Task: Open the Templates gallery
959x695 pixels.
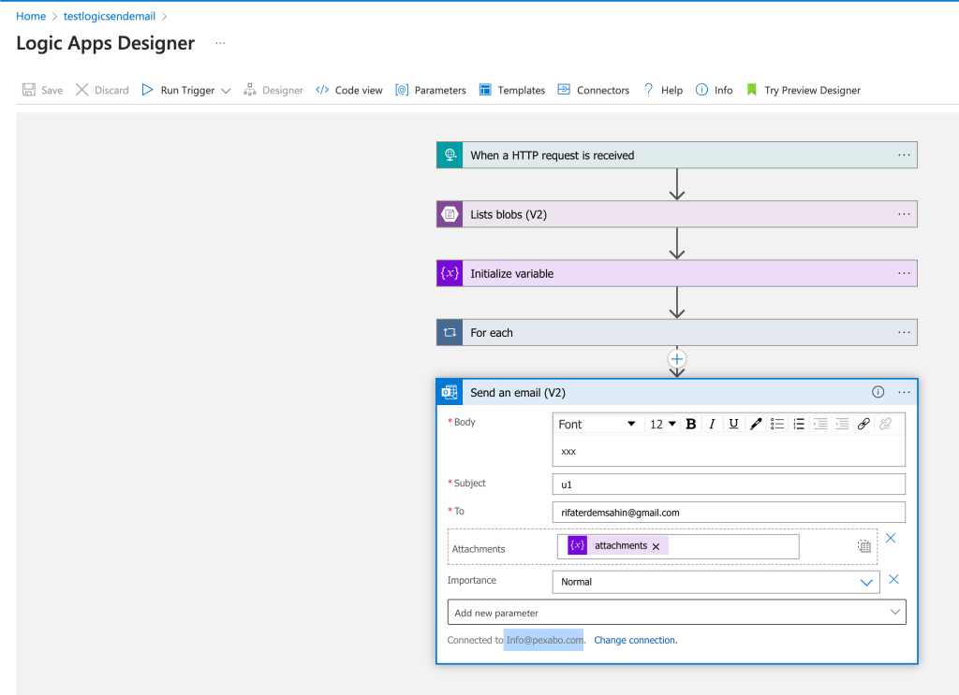Action: point(512,90)
